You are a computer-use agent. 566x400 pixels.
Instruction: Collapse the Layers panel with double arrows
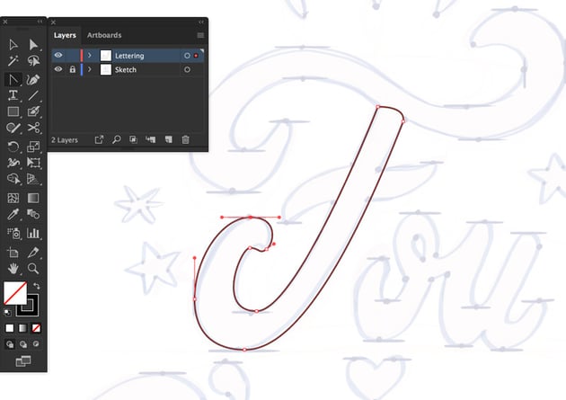pyautogui.click(x=201, y=22)
